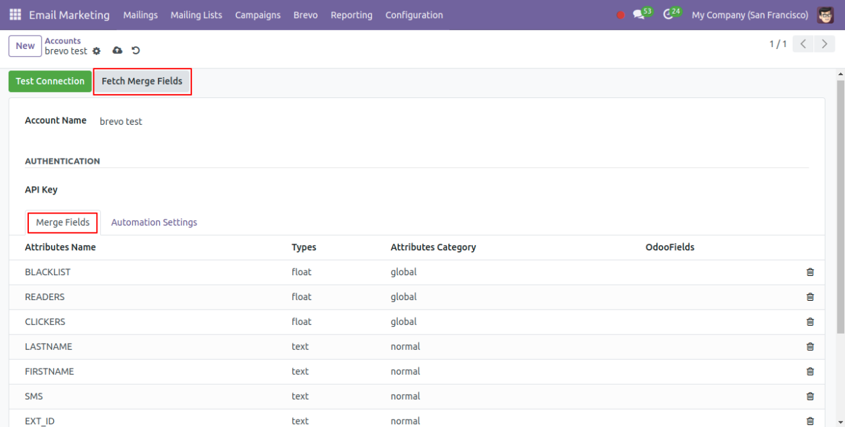
Task: Expand the Configuration menu
Action: point(414,15)
